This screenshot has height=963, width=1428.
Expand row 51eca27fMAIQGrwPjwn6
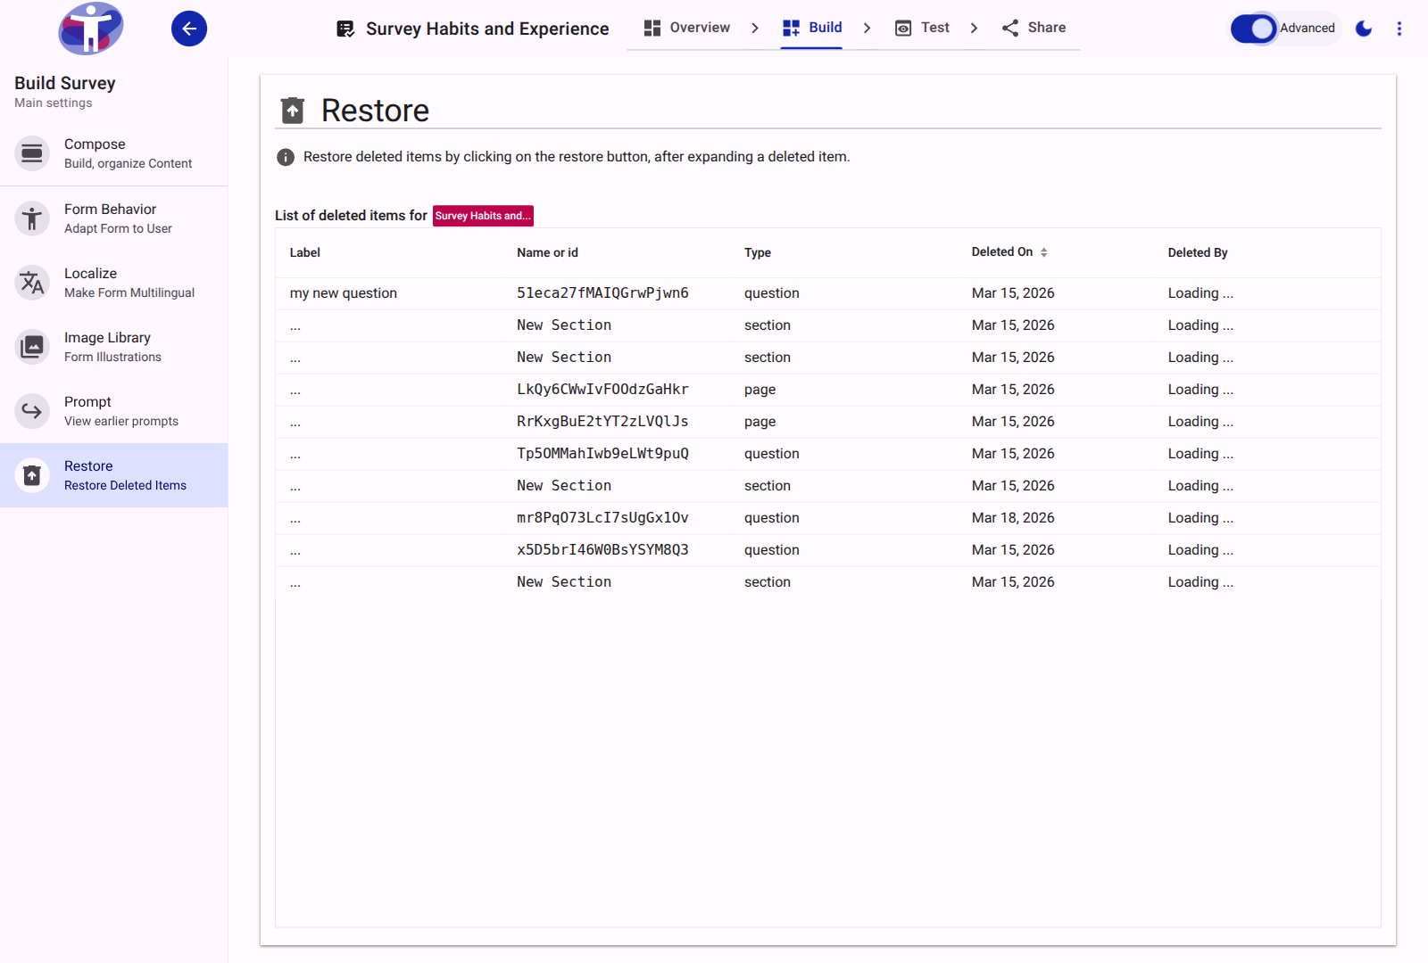(x=828, y=293)
